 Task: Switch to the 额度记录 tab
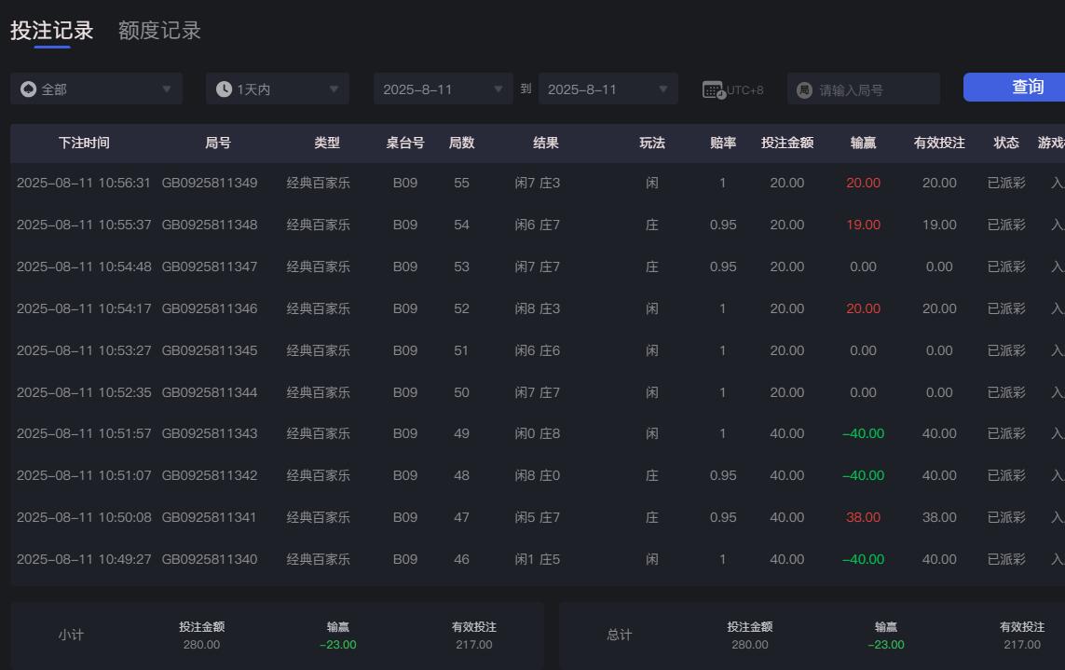coord(158,30)
